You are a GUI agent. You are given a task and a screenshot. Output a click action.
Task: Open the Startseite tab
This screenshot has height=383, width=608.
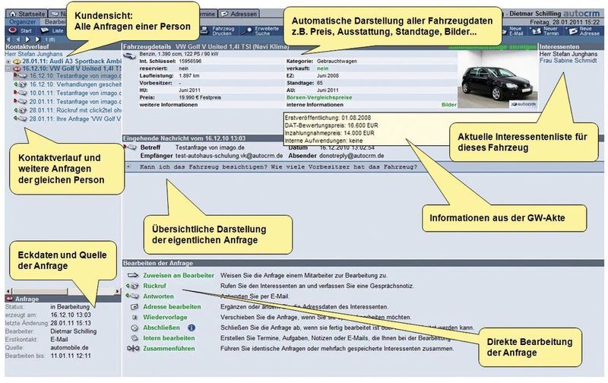pos(27,14)
